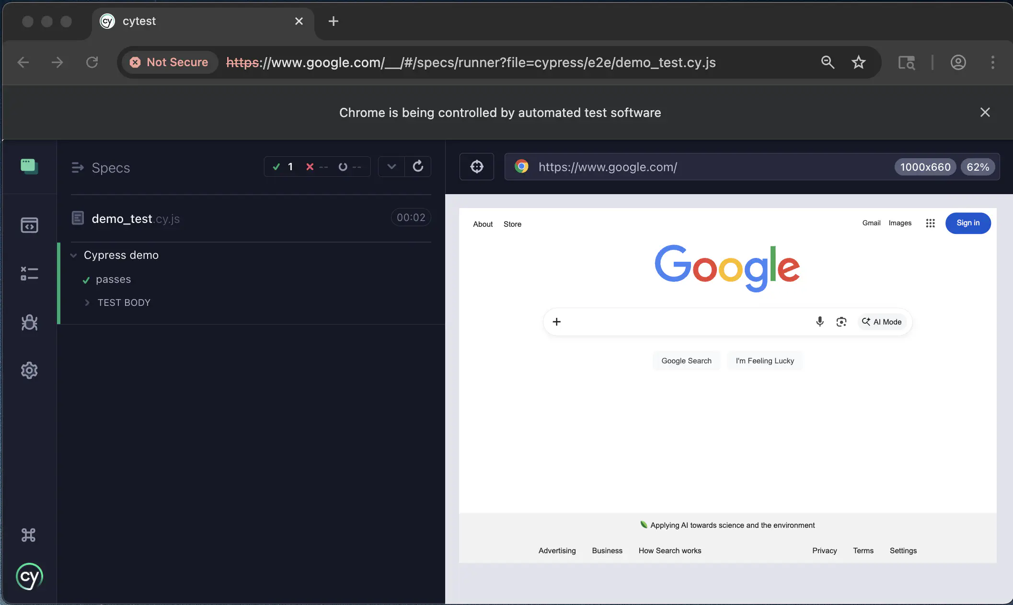Open the Specs page in the Cypress sidebar
The width and height of the screenshot is (1013, 605).
pos(29,225)
